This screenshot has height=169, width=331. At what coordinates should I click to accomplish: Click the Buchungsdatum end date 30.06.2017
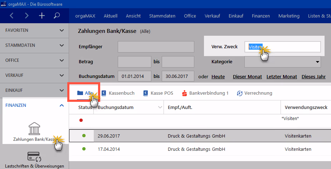178,76
